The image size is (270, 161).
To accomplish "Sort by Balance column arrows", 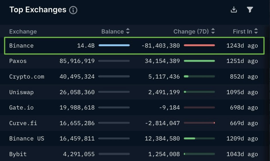I will pyautogui.click(x=128, y=31).
